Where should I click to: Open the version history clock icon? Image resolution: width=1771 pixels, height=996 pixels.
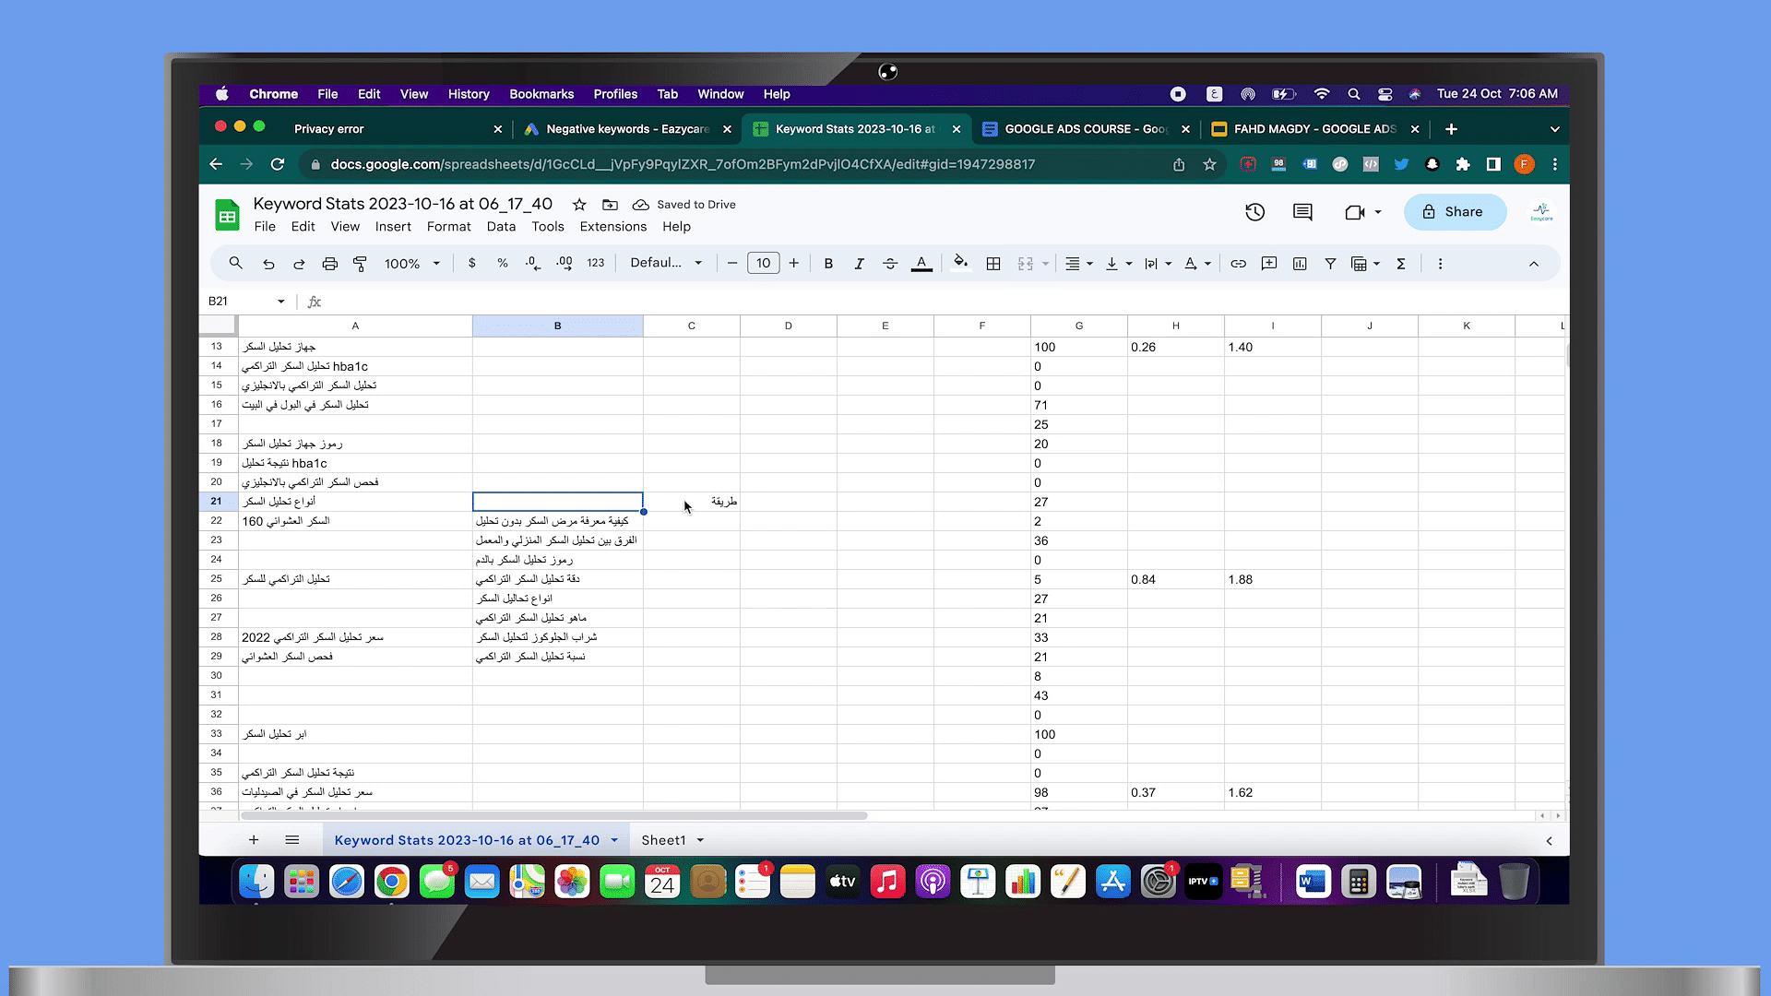coord(1254,212)
